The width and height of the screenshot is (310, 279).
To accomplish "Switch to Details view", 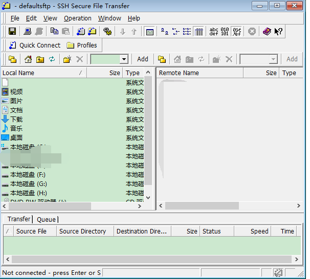I will tap(198, 31).
